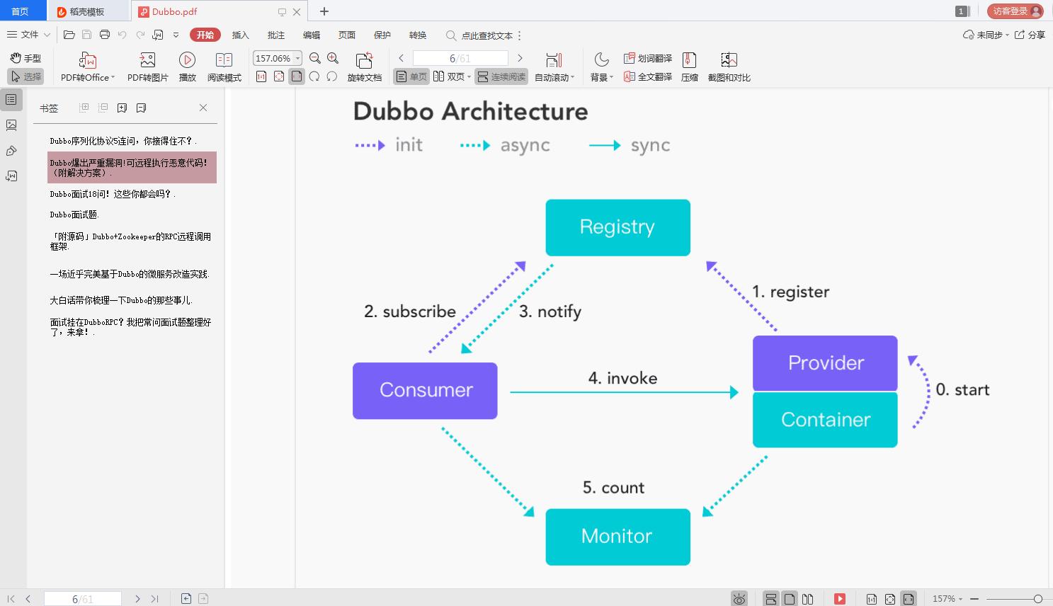Click the PDF转图片 icon
Image resolution: width=1053 pixels, height=606 pixels.
[x=147, y=60]
